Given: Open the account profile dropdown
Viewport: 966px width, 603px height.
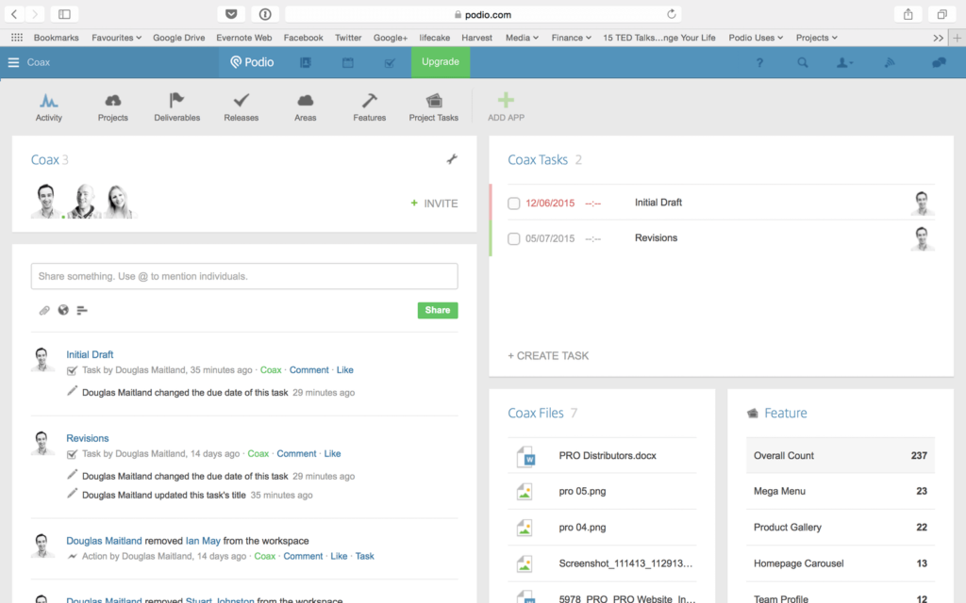Looking at the screenshot, I should [x=845, y=63].
